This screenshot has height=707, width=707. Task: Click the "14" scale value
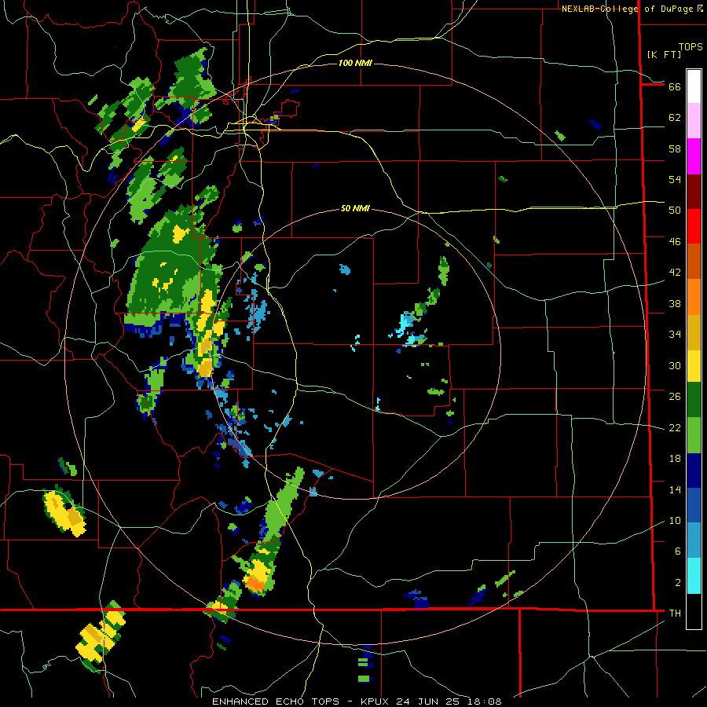click(x=675, y=489)
